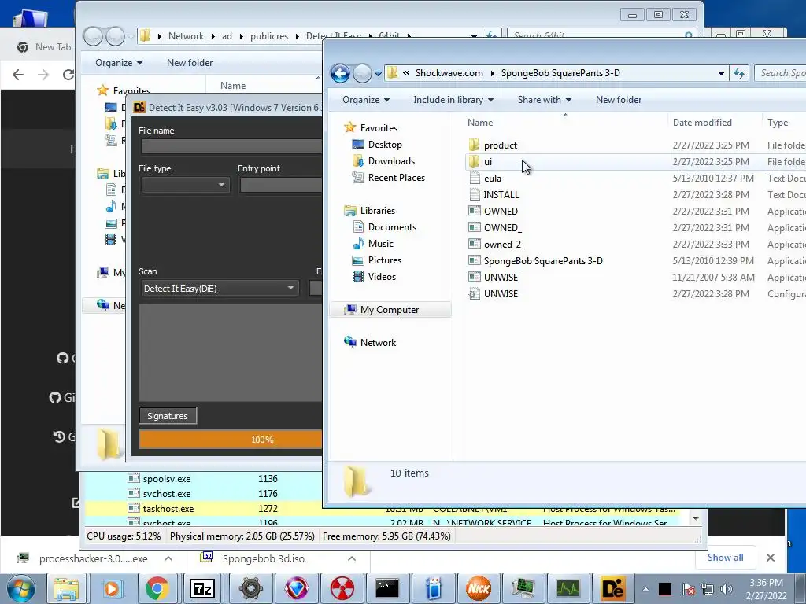Click the Search box in SpongeBob explorer window

pos(780,73)
